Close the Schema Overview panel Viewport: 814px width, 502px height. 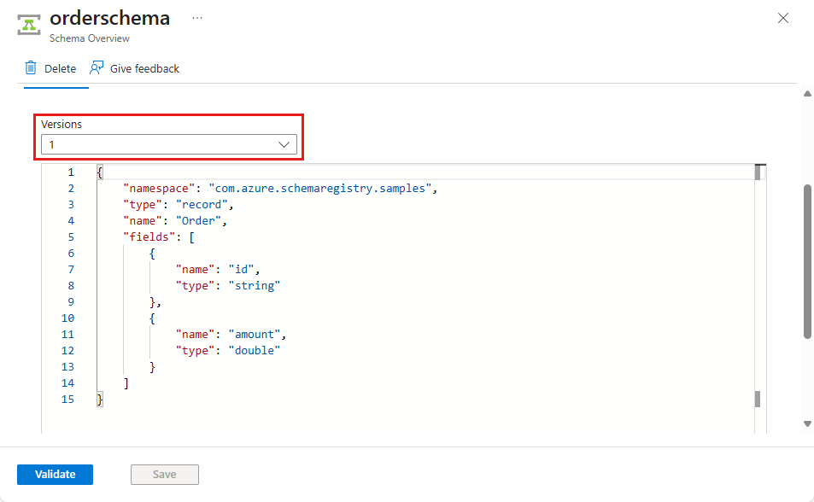782,18
